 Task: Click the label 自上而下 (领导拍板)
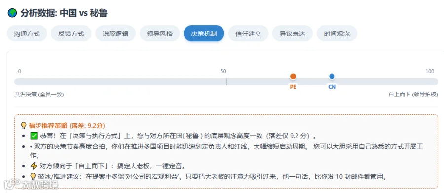tap(413, 95)
